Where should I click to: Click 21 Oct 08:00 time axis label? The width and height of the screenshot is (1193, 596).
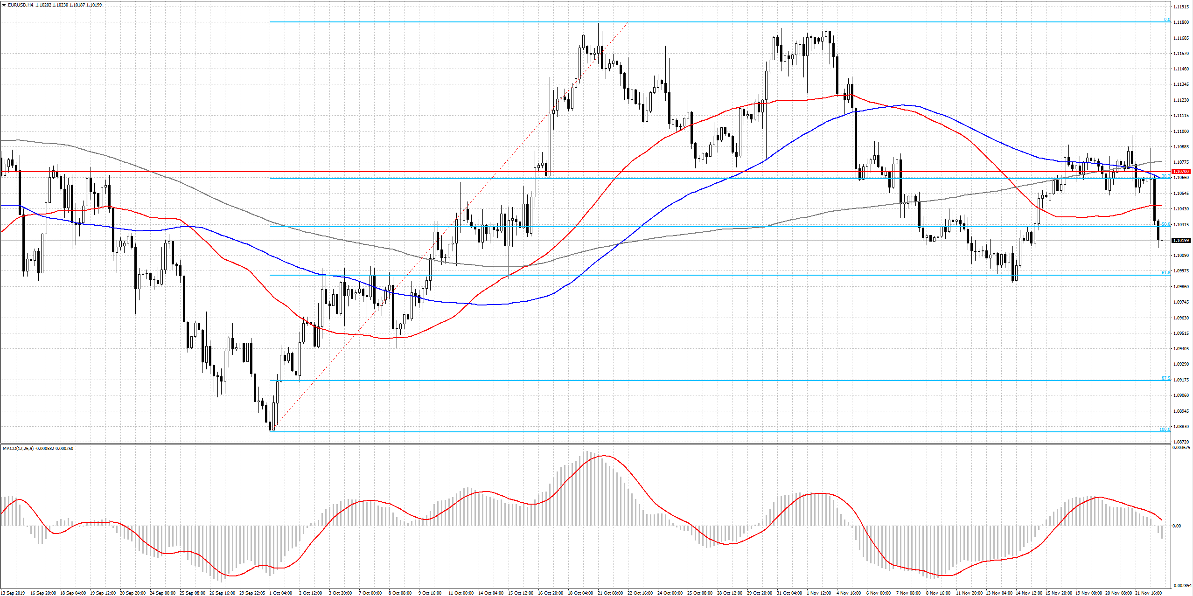(x=610, y=593)
